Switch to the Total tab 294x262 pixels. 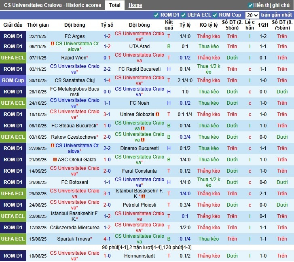click(x=114, y=5)
